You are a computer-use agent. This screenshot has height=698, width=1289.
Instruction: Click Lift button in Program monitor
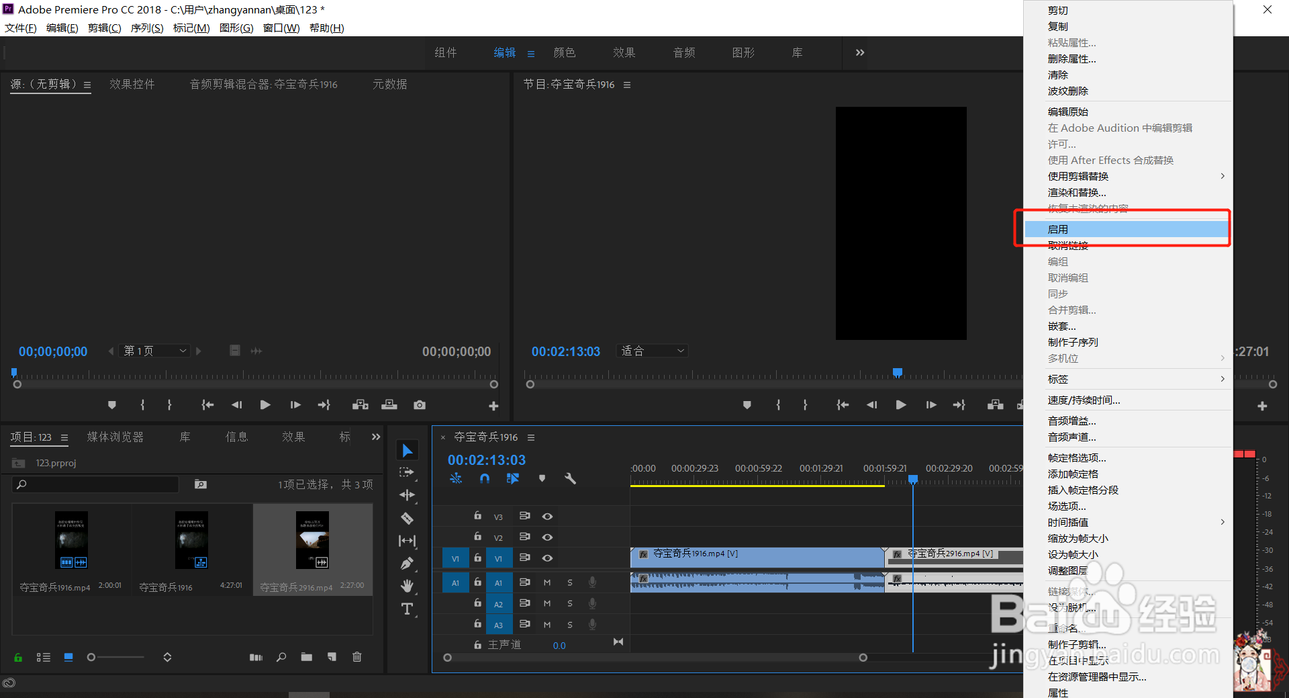click(996, 405)
